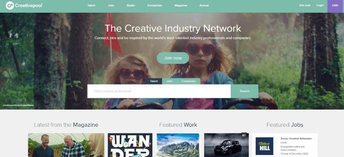Click the Creativepool logo icon
This screenshot has width=344, height=157.
pos(10,5)
